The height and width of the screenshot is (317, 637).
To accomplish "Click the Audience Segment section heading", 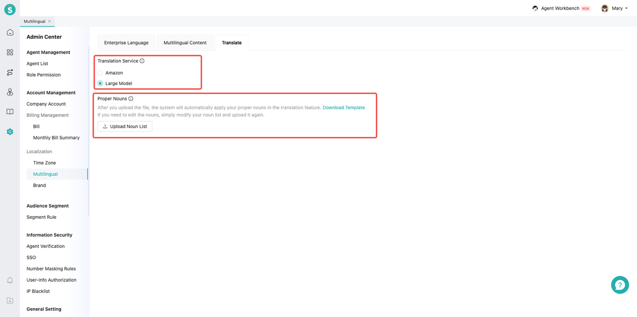I will pyautogui.click(x=48, y=206).
